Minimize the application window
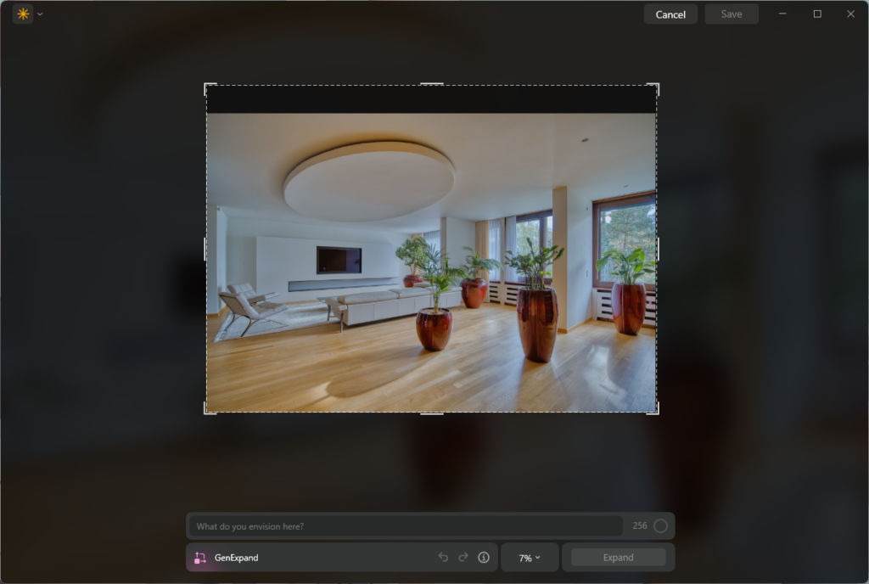This screenshot has height=584, width=869. 782,14
